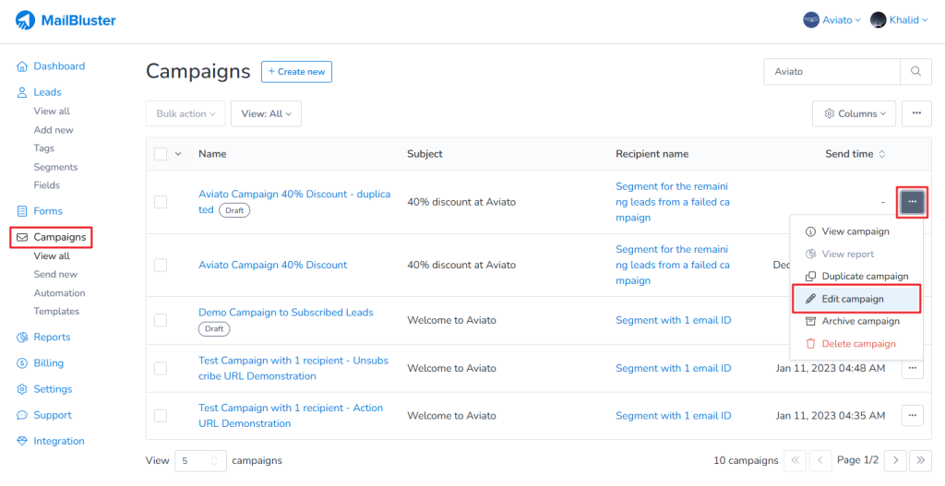Click the MailBluster logo

coord(66,20)
